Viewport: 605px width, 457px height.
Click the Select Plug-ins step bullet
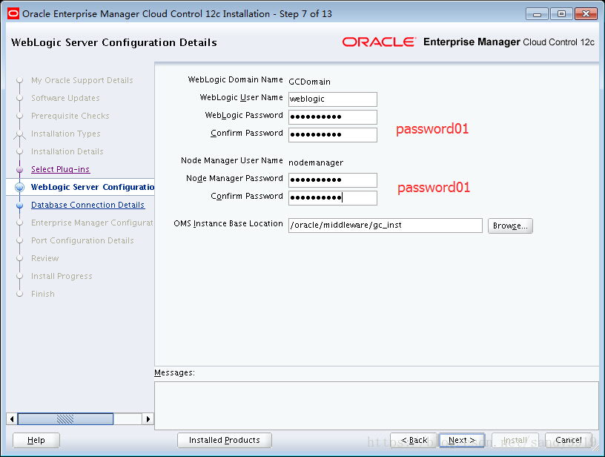pos(20,169)
